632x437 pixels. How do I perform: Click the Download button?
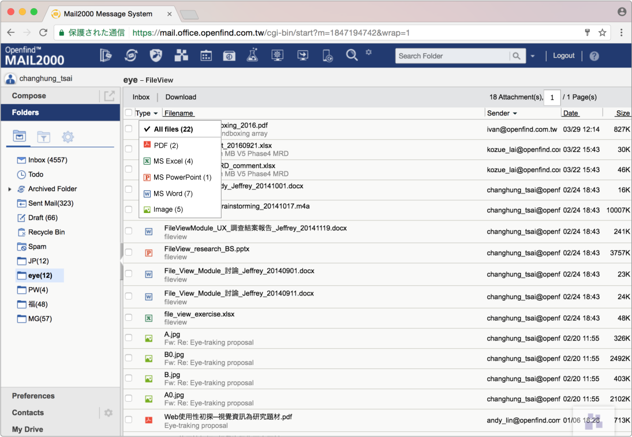[x=181, y=97]
